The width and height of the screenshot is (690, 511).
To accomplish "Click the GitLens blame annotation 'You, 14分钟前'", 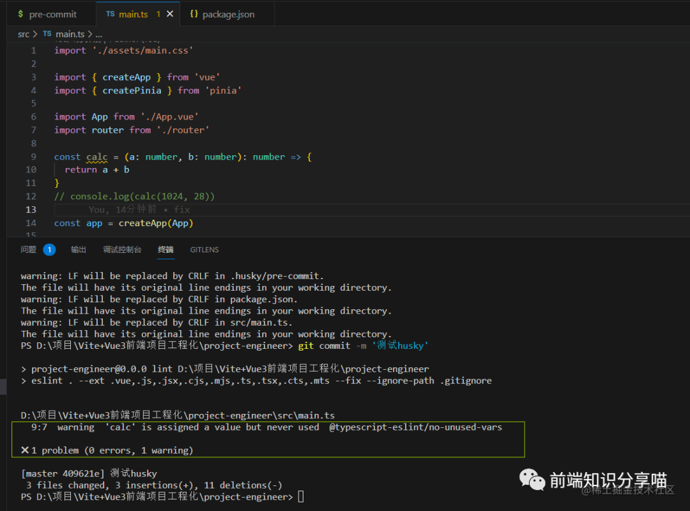I will pos(122,210).
